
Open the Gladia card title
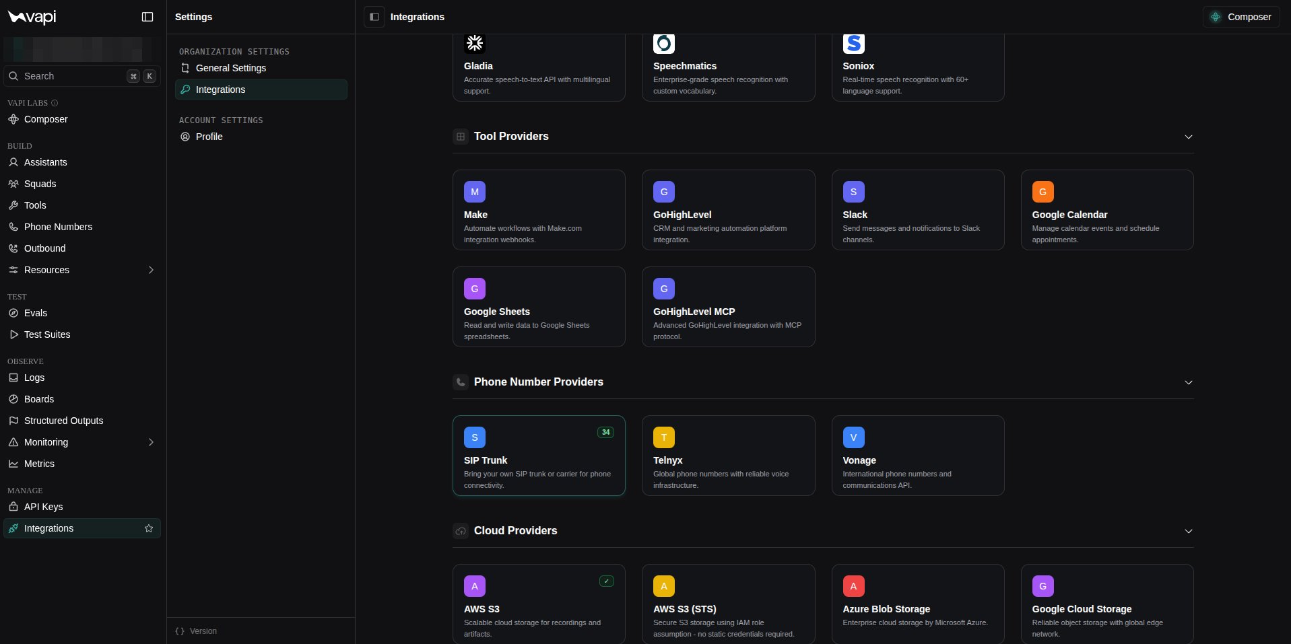point(478,66)
